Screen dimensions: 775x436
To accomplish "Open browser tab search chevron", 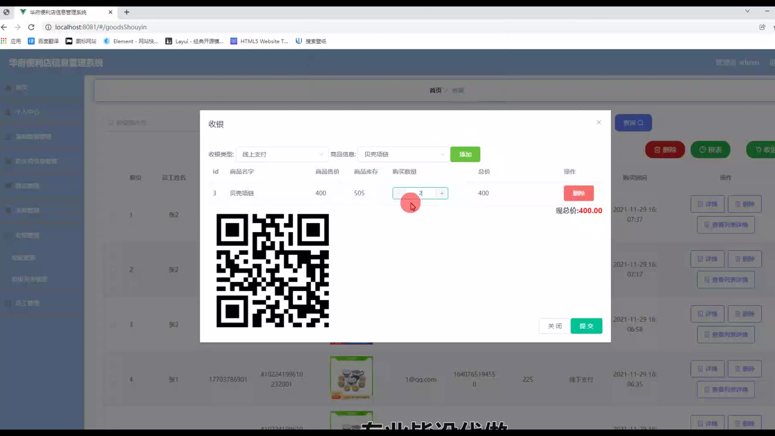I will pyautogui.click(x=748, y=11).
